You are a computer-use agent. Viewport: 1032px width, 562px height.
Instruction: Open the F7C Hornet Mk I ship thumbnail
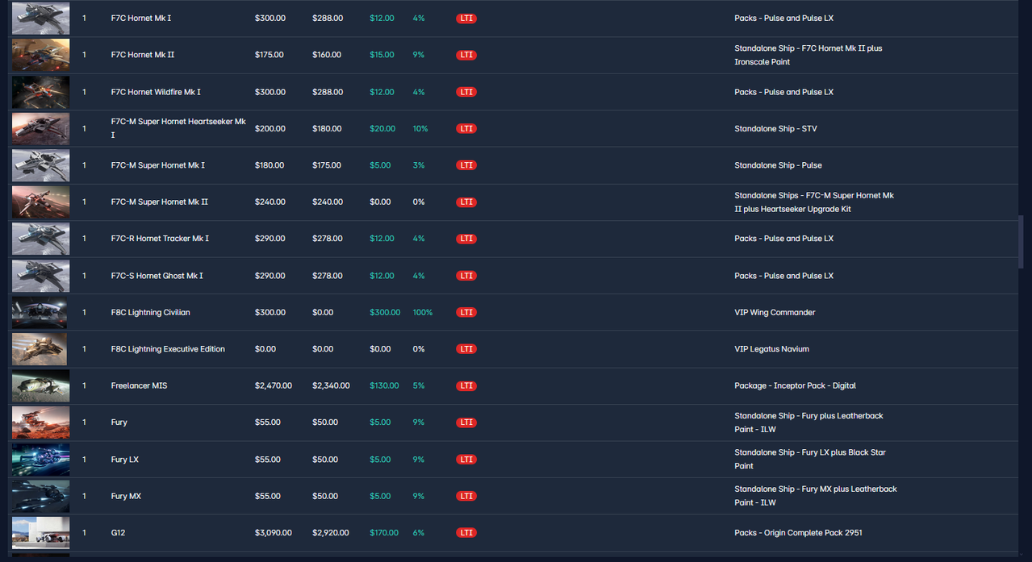click(40, 18)
